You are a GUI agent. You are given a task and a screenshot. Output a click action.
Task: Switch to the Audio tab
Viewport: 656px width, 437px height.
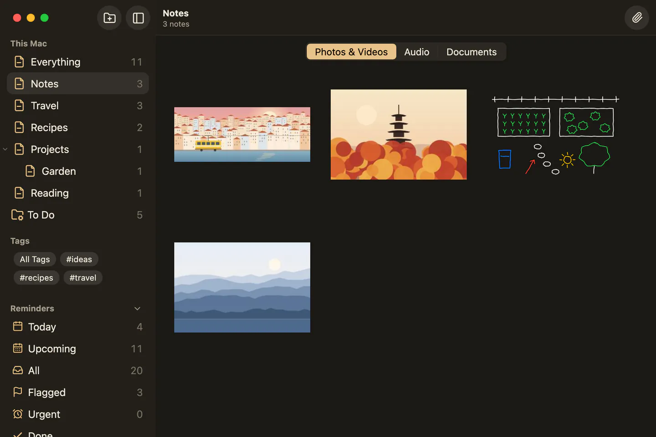pyautogui.click(x=417, y=52)
